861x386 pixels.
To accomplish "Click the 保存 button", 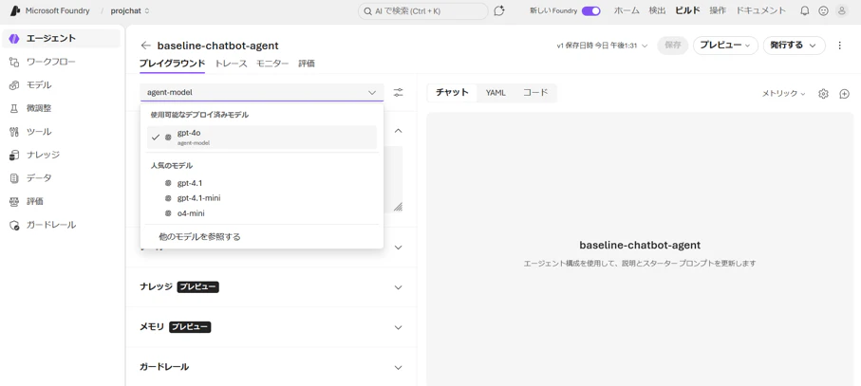I will (673, 46).
